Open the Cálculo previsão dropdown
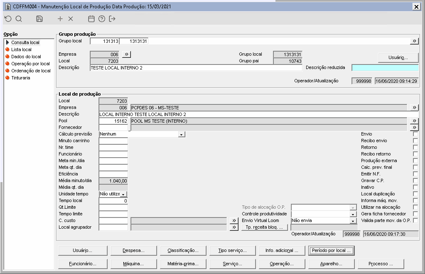The image size is (425, 274). 181,135
